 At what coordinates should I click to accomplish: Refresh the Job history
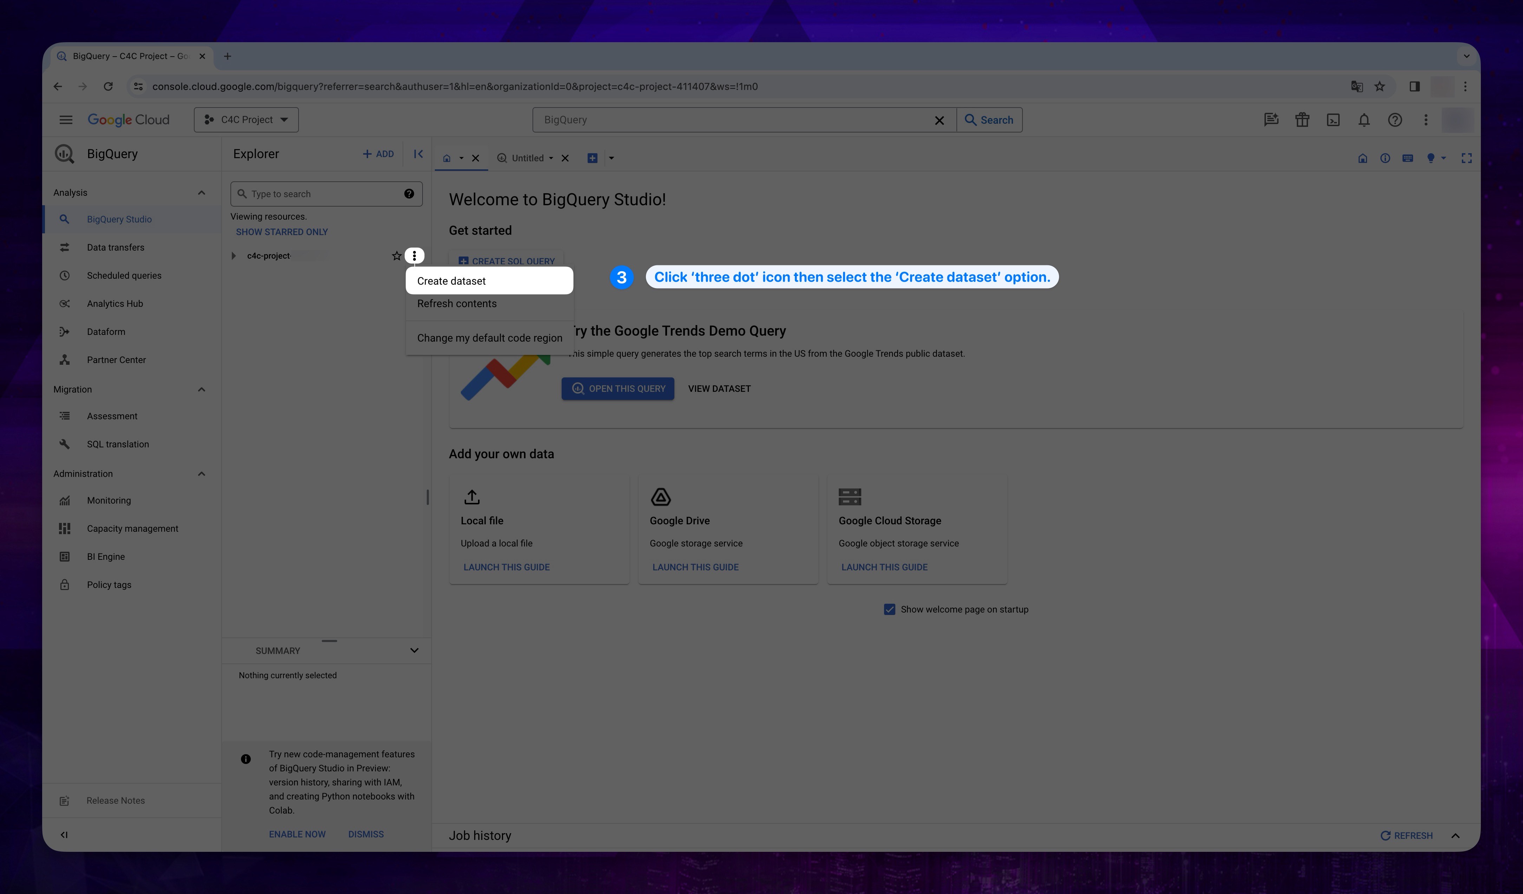pos(1406,835)
